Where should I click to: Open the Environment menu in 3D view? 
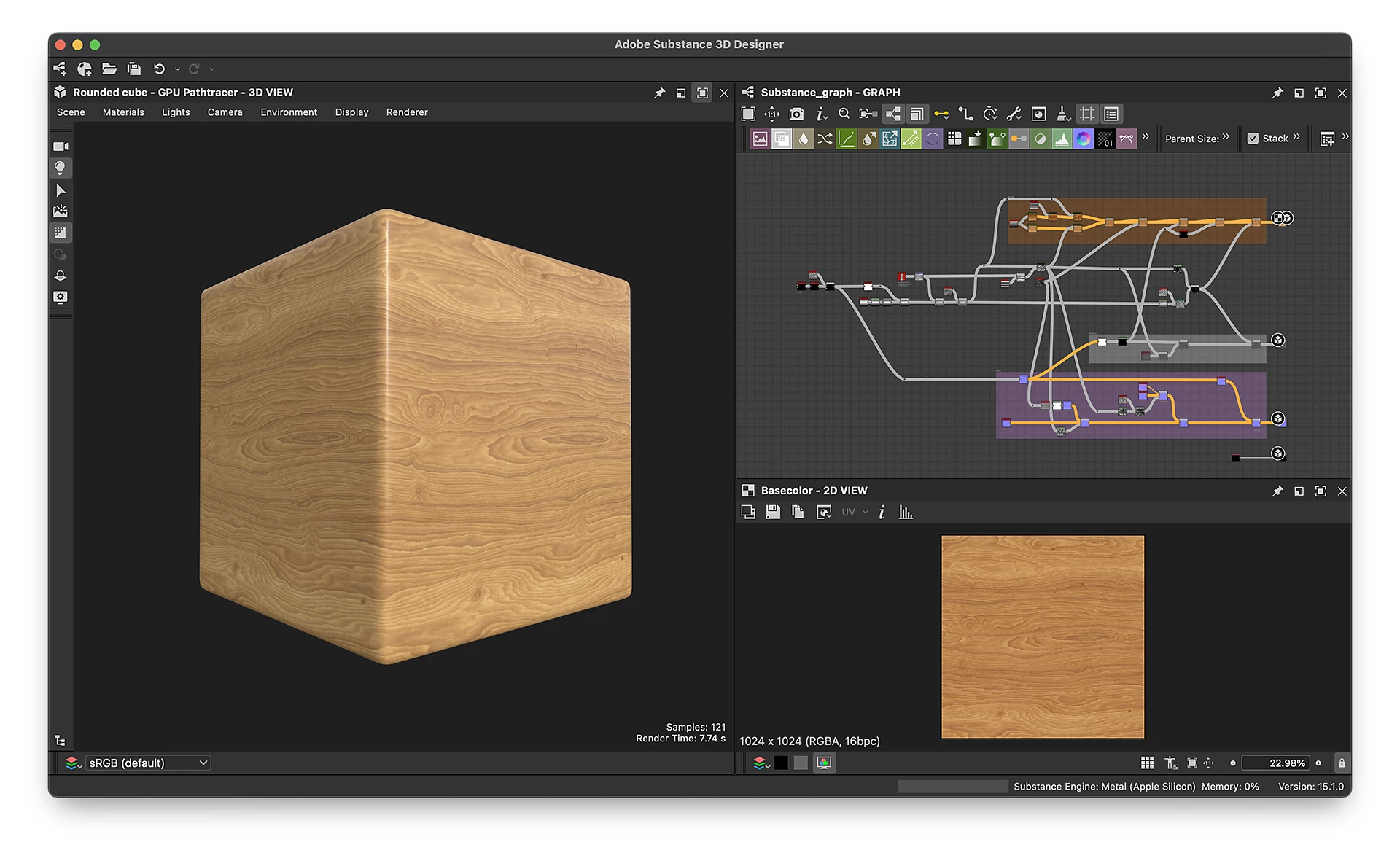click(x=289, y=112)
